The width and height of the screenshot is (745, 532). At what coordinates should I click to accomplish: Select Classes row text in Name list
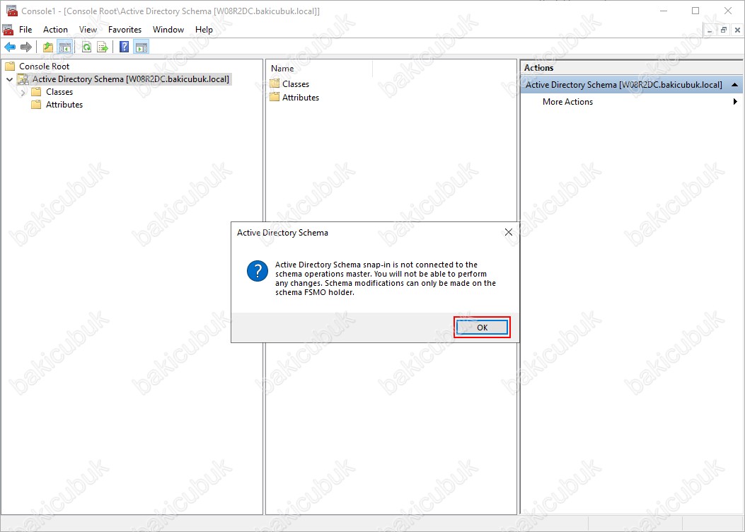pyautogui.click(x=296, y=83)
